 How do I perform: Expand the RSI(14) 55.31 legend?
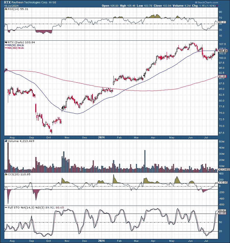[x=17, y=8]
